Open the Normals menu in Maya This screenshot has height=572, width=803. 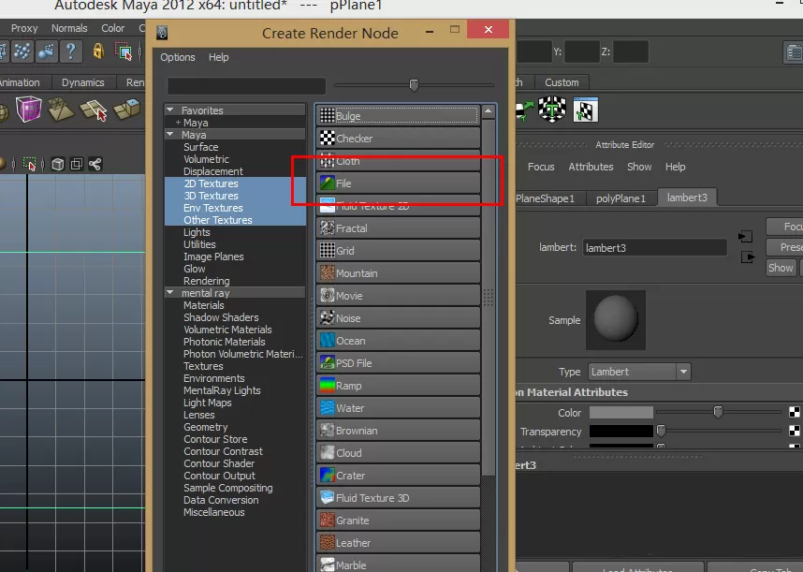(69, 28)
